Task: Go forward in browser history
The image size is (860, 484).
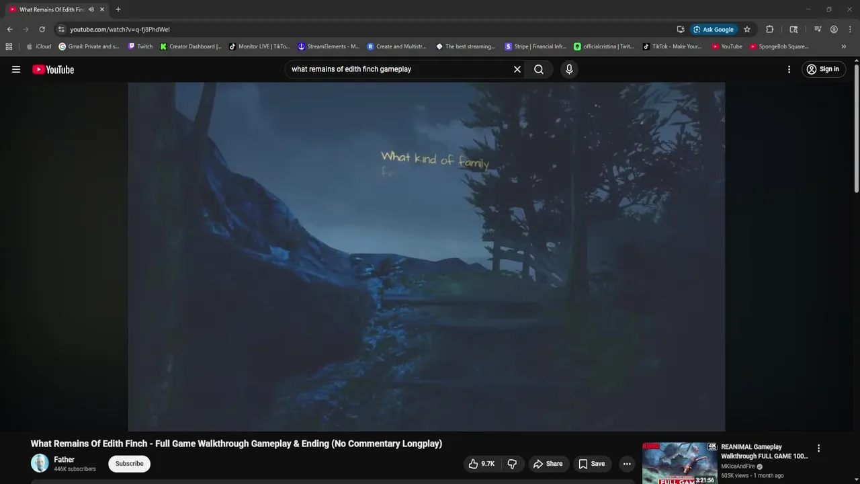Action: point(26,30)
